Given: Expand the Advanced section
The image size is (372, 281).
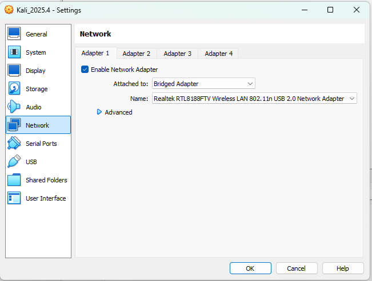Looking at the screenshot, I should click(99, 112).
